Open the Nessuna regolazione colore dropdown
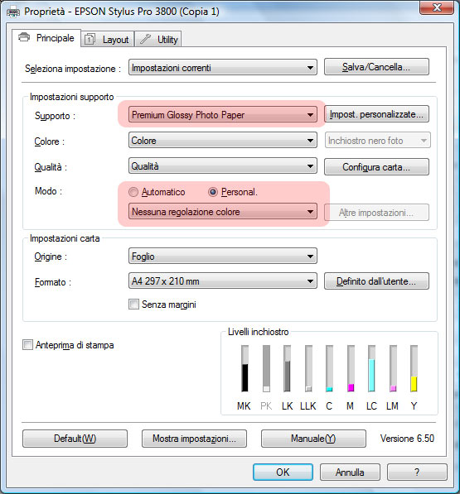Screen dimensions: 460x494 coord(223,211)
